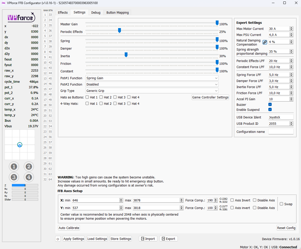This screenshot has height=249, width=301.
Task: Click the Friction Force LPF value field
Action: coord(279,93)
